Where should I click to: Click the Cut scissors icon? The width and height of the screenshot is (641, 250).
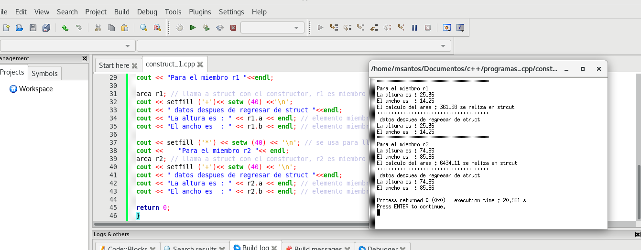tap(98, 28)
